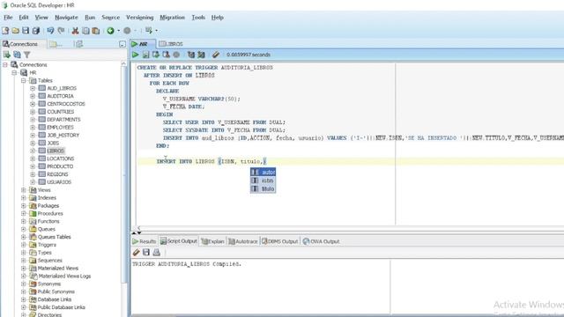Select the LIBROS table in the tree

[56, 151]
